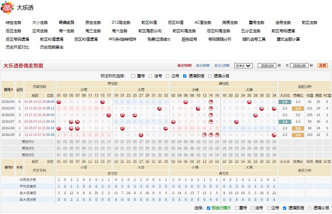This screenshot has height=214, width=332.
Task: Click red ball 02 in row 2026107
Action: point(173,122)
